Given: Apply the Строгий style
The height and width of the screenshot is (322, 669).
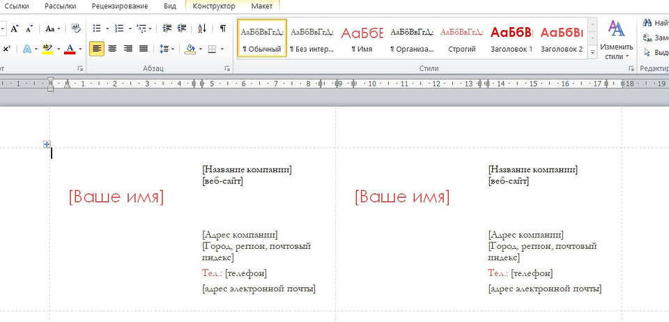Looking at the screenshot, I should 461,40.
